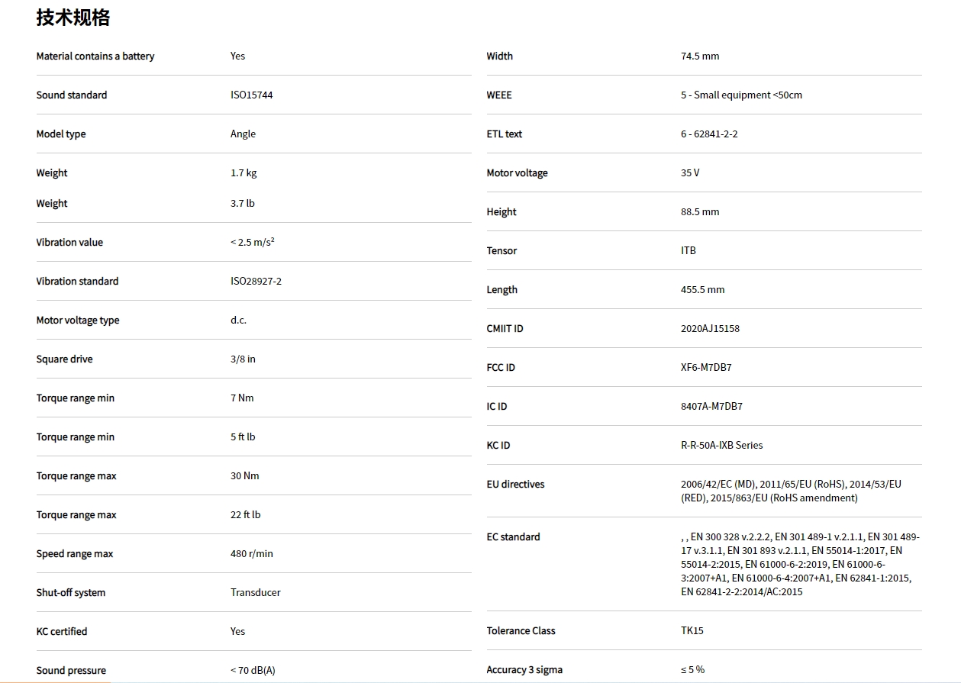Click the CMIIT ID 2020AJ15158 value
Viewport: 961px width, 683px height.
(710, 329)
